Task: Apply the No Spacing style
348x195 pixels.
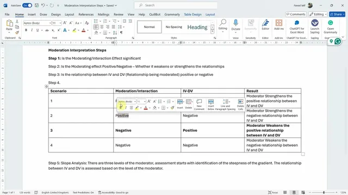Action: [174, 27]
